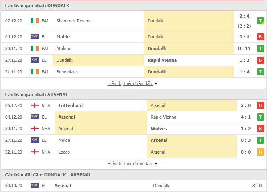Click the Ireland flag on the Shamrock Rovers row

[x=35, y=21]
